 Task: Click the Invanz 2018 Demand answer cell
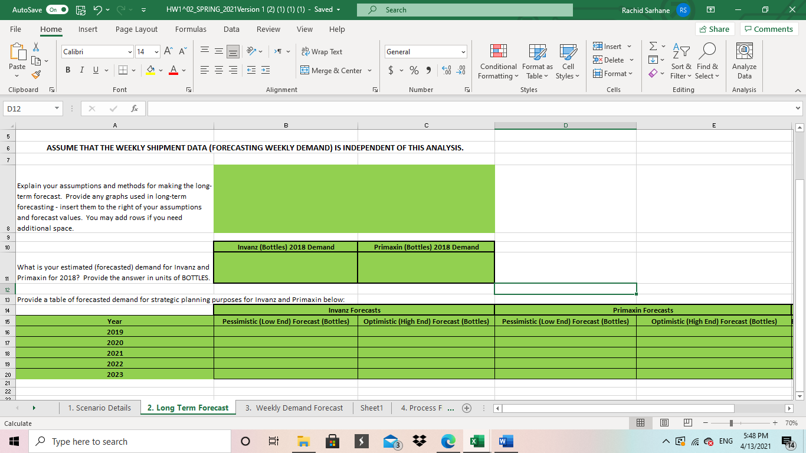pyautogui.click(x=285, y=267)
